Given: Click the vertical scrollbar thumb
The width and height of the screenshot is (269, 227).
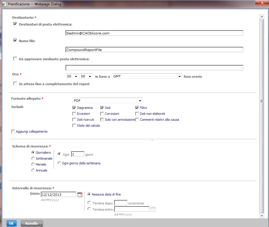Looking at the screenshot, I should (262, 116).
